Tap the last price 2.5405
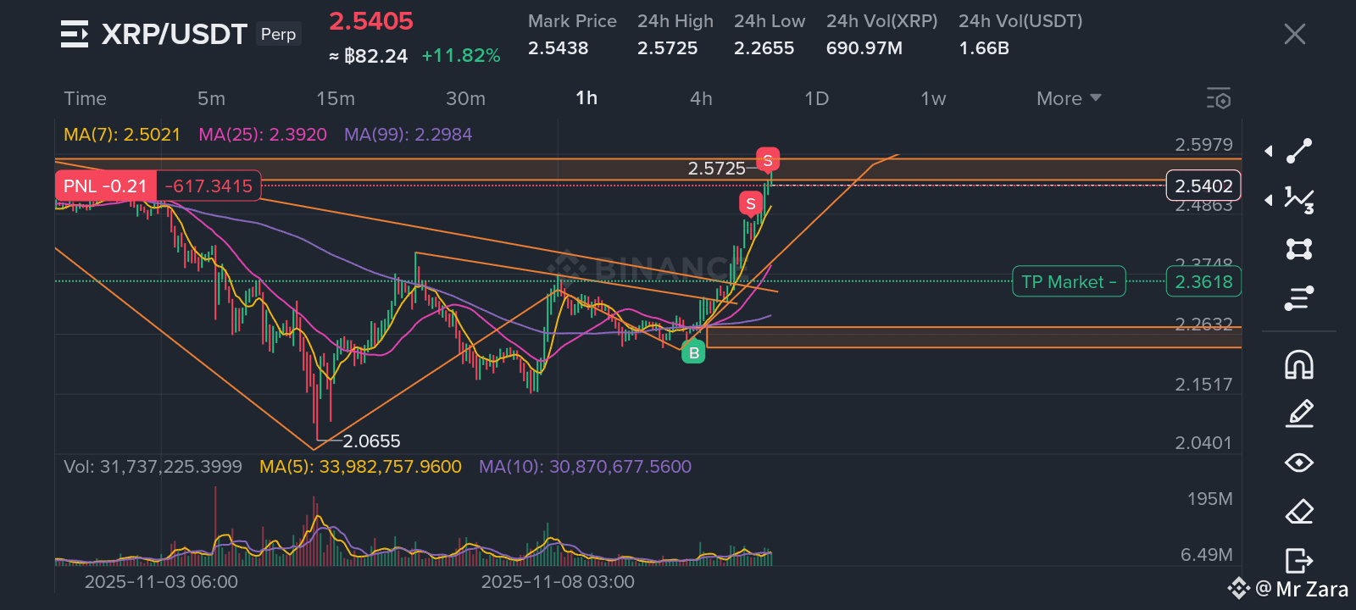1356x610 pixels. (x=371, y=21)
